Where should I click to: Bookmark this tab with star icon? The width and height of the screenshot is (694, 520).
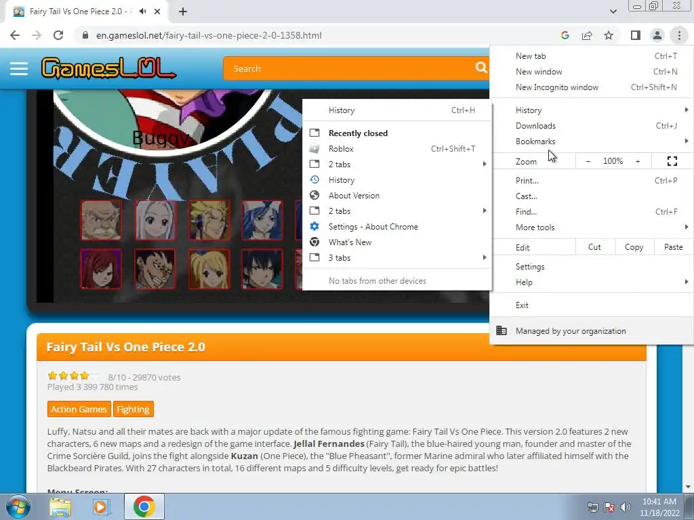[x=609, y=35]
